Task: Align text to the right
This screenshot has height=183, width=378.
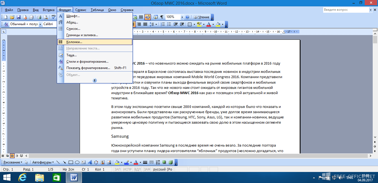Action: coord(139,24)
